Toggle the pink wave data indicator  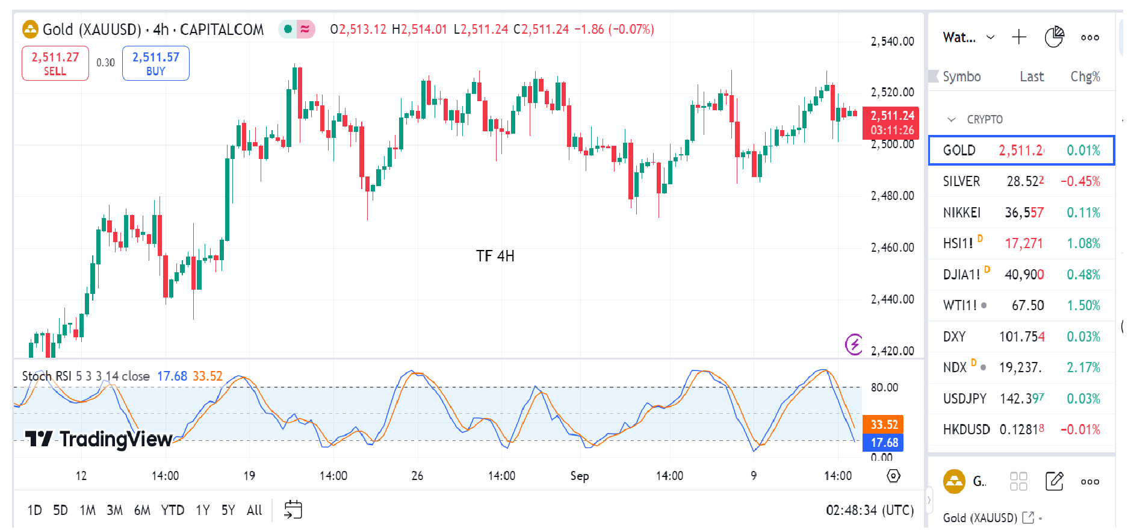[x=305, y=29]
